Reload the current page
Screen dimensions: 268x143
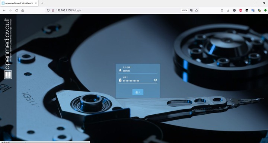(16, 10)
